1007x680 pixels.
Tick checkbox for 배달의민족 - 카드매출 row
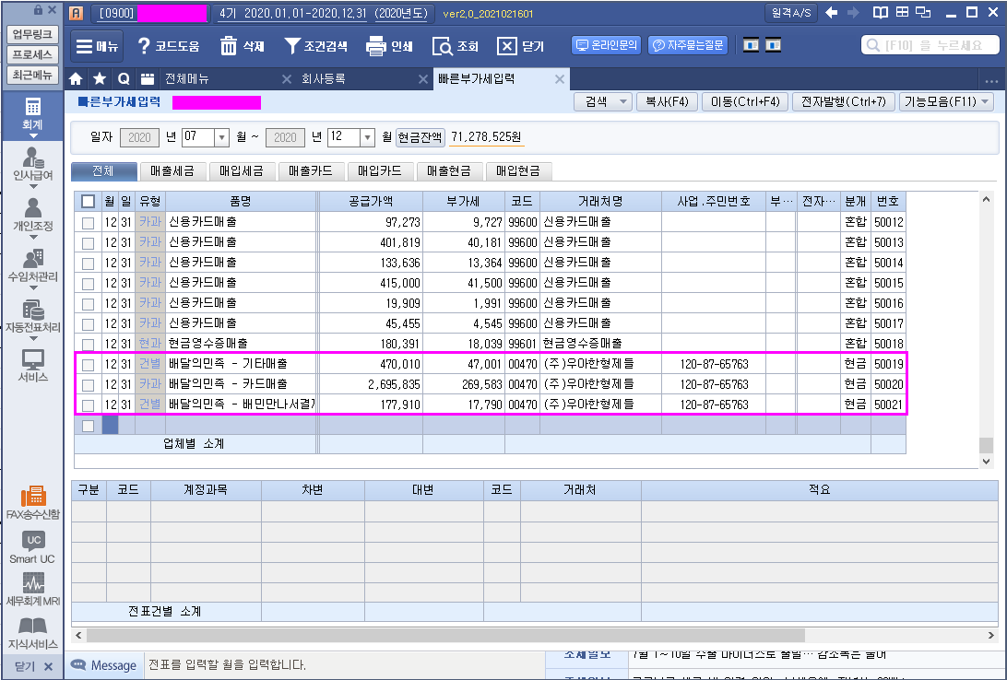[88, 384]
